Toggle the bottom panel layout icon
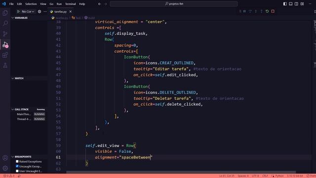Image resolution: width=316 pixels, height=178 pixels. pos(291,4)
